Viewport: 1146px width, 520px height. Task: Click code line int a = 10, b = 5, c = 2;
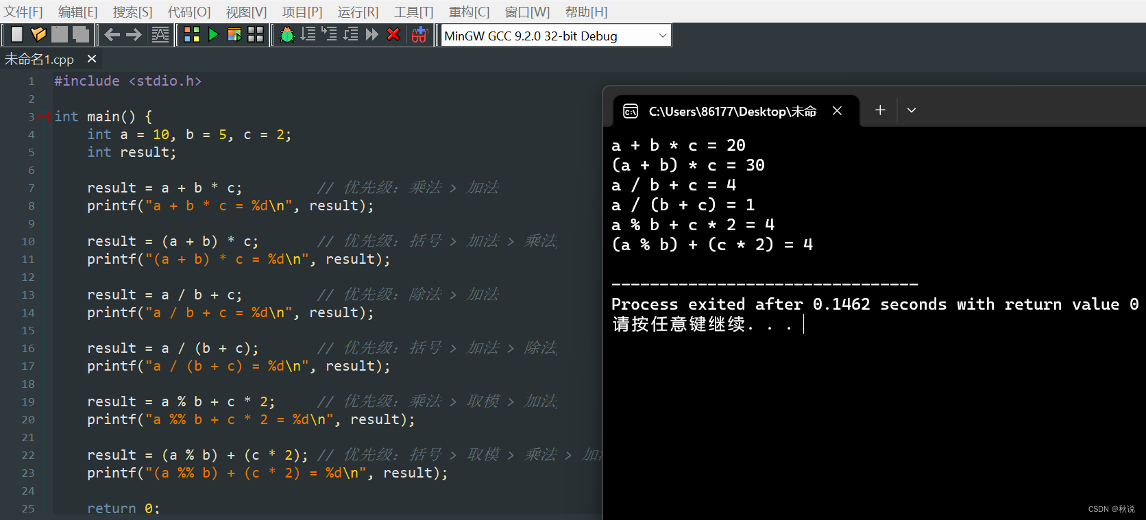[189, 134]
